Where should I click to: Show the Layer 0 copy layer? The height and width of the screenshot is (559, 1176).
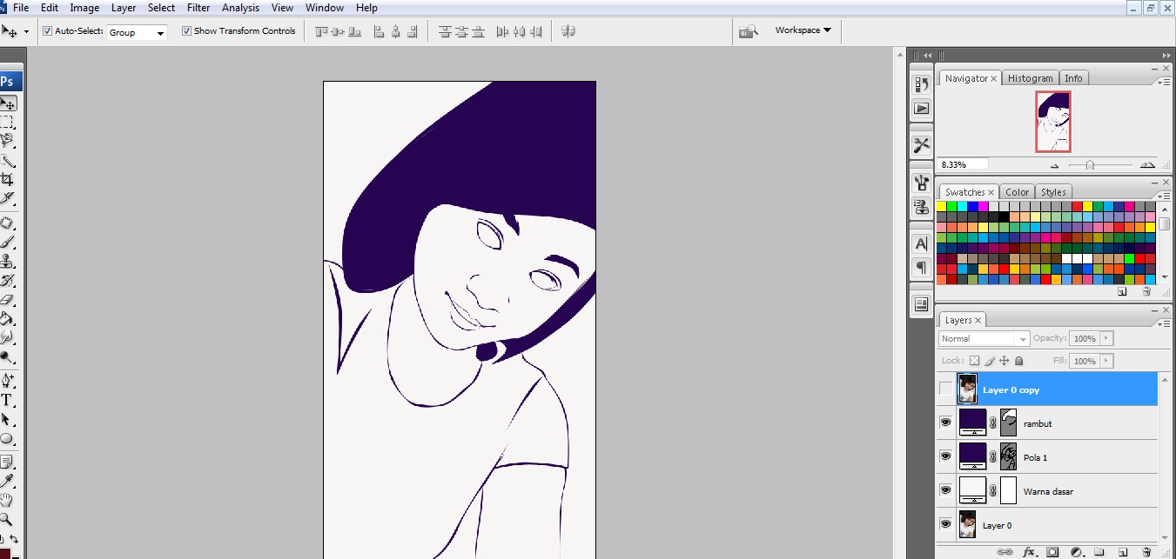click(x=946, y=389)
